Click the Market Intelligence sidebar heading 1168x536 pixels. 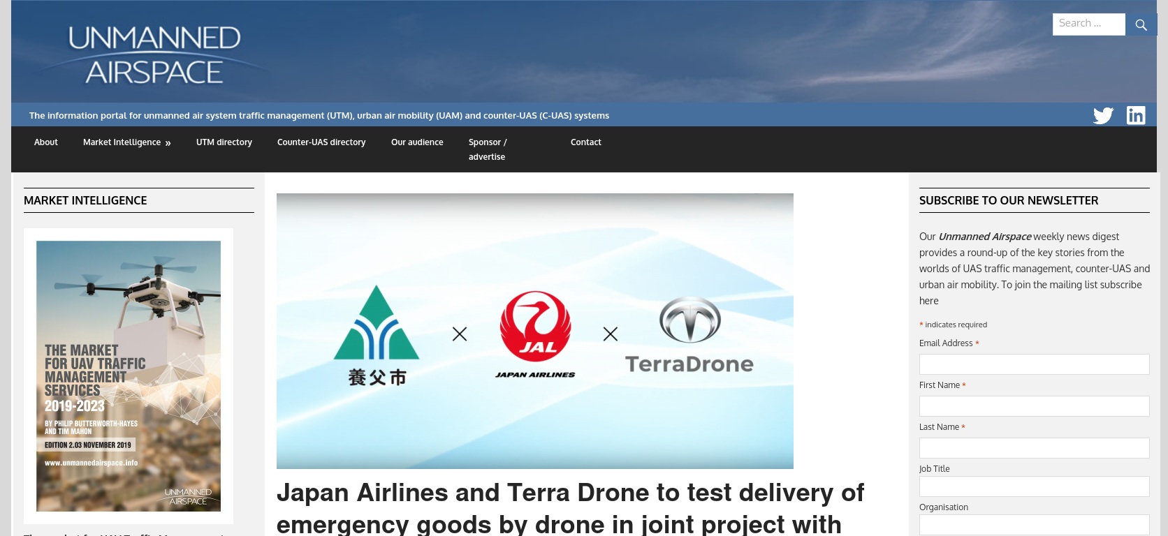point(85,200)
